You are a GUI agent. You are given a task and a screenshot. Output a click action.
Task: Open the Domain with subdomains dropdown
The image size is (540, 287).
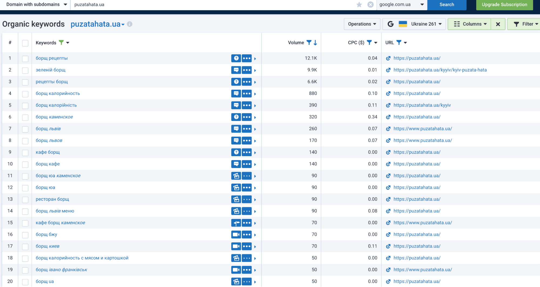click(36, 5)
